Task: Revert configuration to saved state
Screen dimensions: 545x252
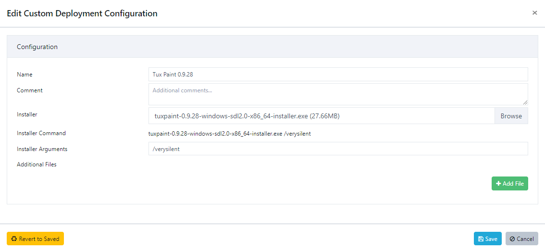Action: 35,239
